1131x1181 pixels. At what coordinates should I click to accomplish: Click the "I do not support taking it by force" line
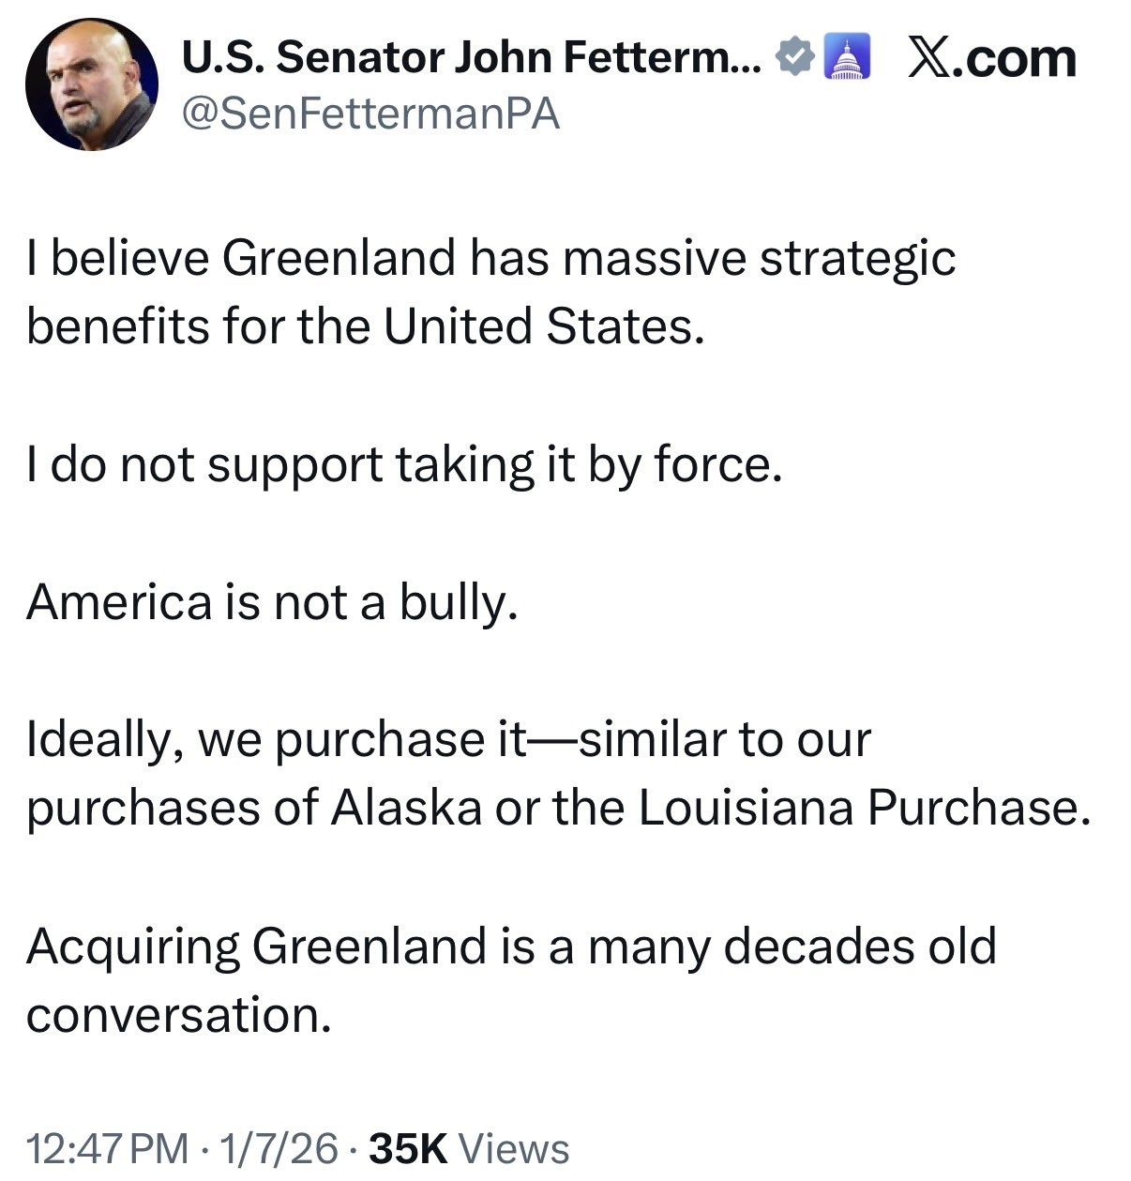(403, 464)
